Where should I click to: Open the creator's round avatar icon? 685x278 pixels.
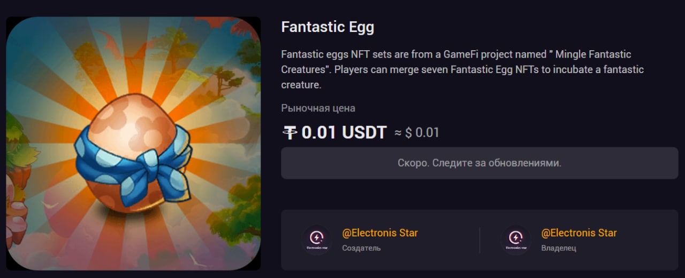(316, 240)
